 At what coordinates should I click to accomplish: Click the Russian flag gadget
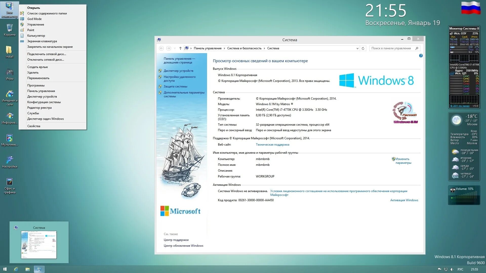tap(471, 8)
